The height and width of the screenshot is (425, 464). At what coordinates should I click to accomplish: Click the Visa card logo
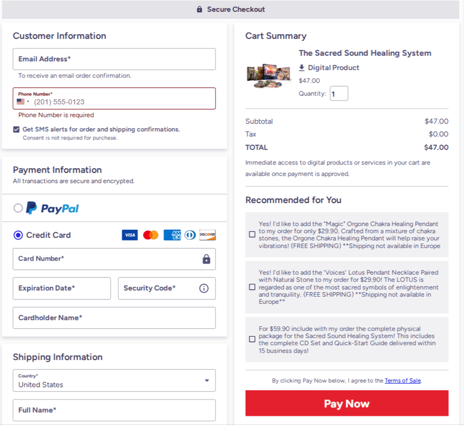pos(129,235)
